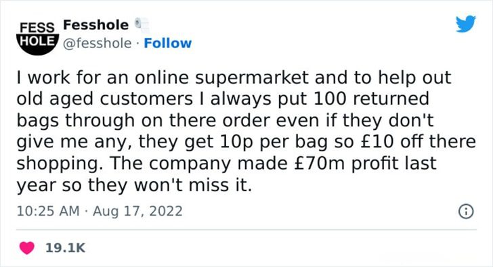The image size is (493, 267).
Task: Click 'The company made' in the tweet
Action: pos(199,164)
